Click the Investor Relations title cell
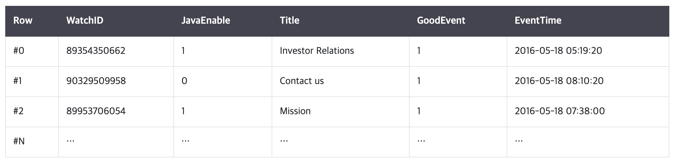 [317, 51]
